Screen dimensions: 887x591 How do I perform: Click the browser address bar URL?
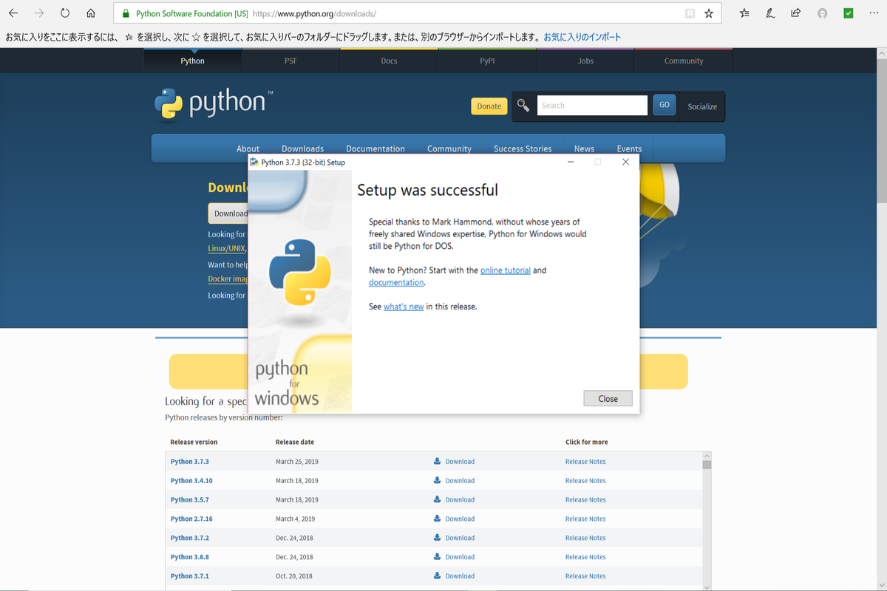[314, 13]
